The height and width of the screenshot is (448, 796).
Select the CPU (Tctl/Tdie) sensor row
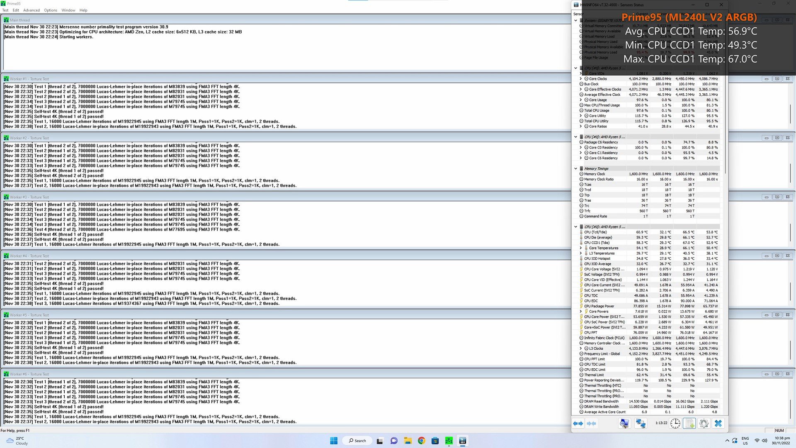tap(649, 232)
